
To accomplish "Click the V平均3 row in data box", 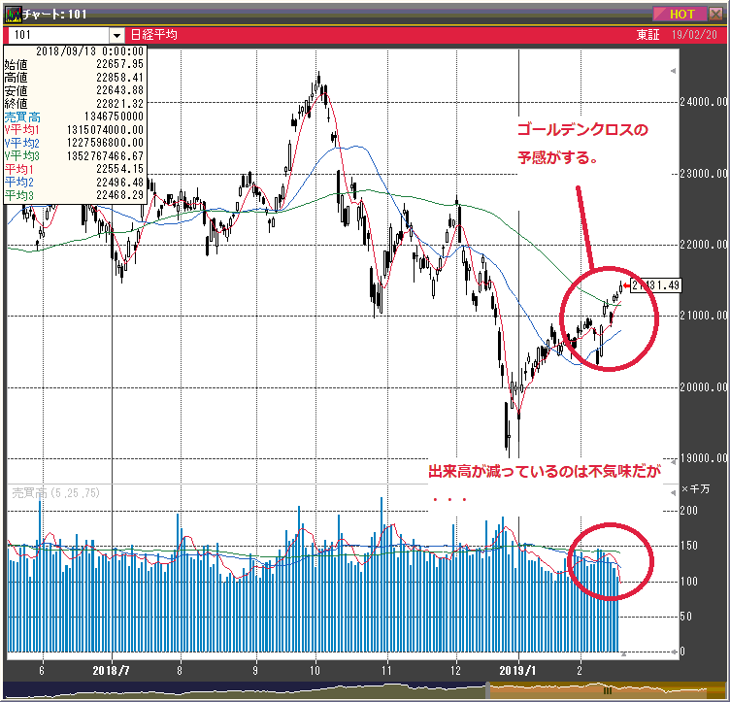I will point(75,155).
